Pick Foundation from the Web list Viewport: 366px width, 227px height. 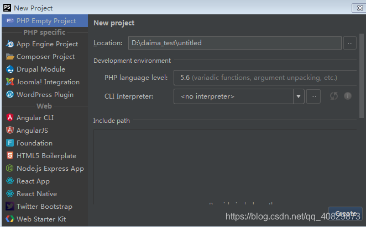pyautogui.click(x=34, y=143)
